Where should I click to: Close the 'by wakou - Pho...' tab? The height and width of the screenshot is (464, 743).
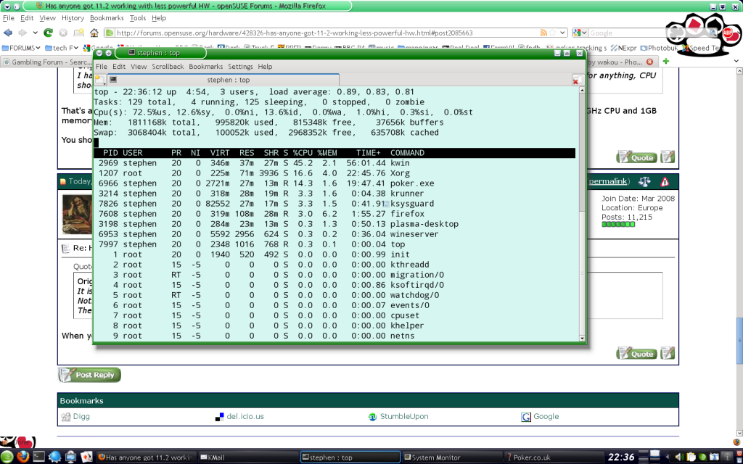649,62
